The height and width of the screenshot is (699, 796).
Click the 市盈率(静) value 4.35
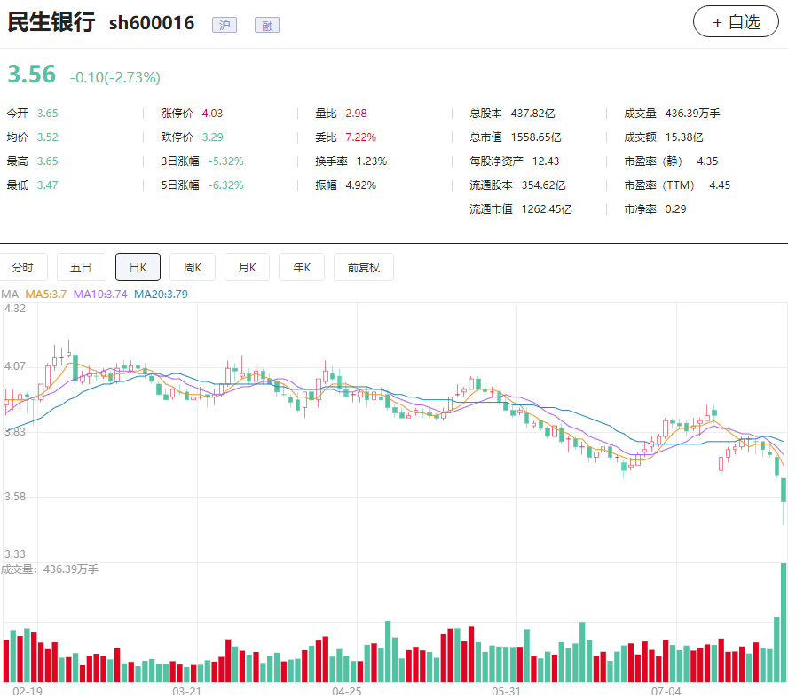point(707,161)
